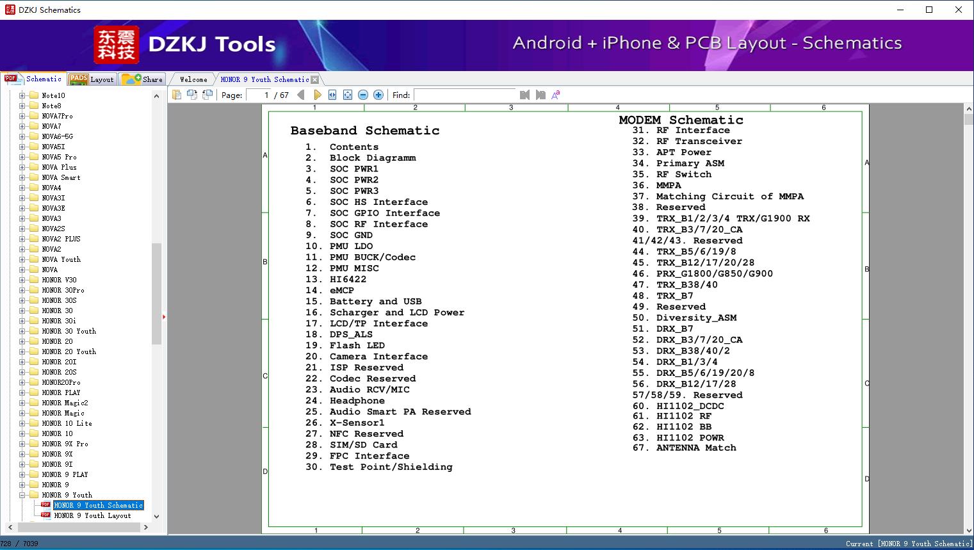Click the PDF icon beside HONOR 9 Youth Layout
The height and width of the screenshot is (550, 974).
pyautogui.click(x=45, y=515)
